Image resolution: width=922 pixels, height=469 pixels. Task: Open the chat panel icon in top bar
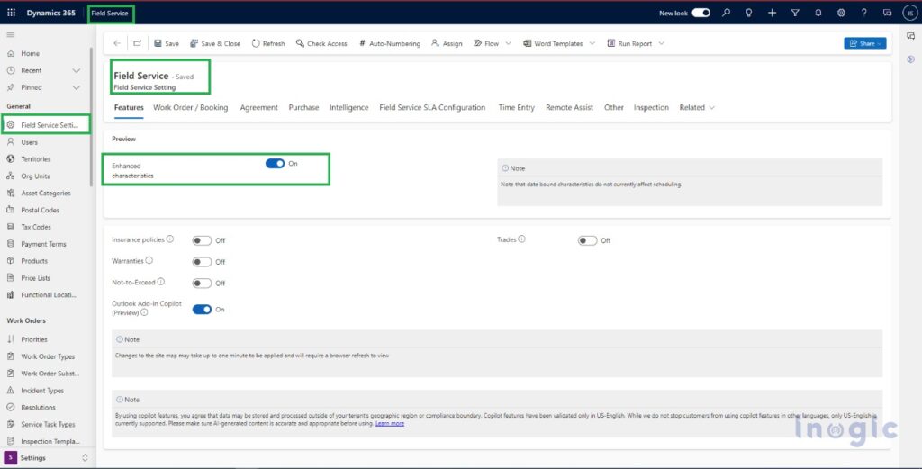click(887, 13)
